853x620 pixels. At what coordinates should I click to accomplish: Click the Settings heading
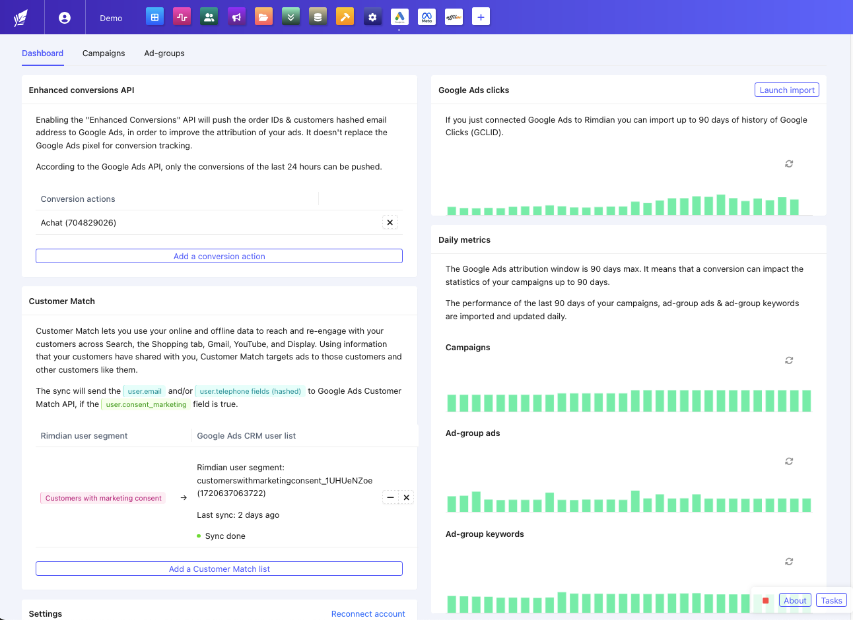(46, 614)
